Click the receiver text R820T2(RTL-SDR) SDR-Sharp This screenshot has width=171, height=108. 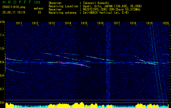click(x=103, y=9)
